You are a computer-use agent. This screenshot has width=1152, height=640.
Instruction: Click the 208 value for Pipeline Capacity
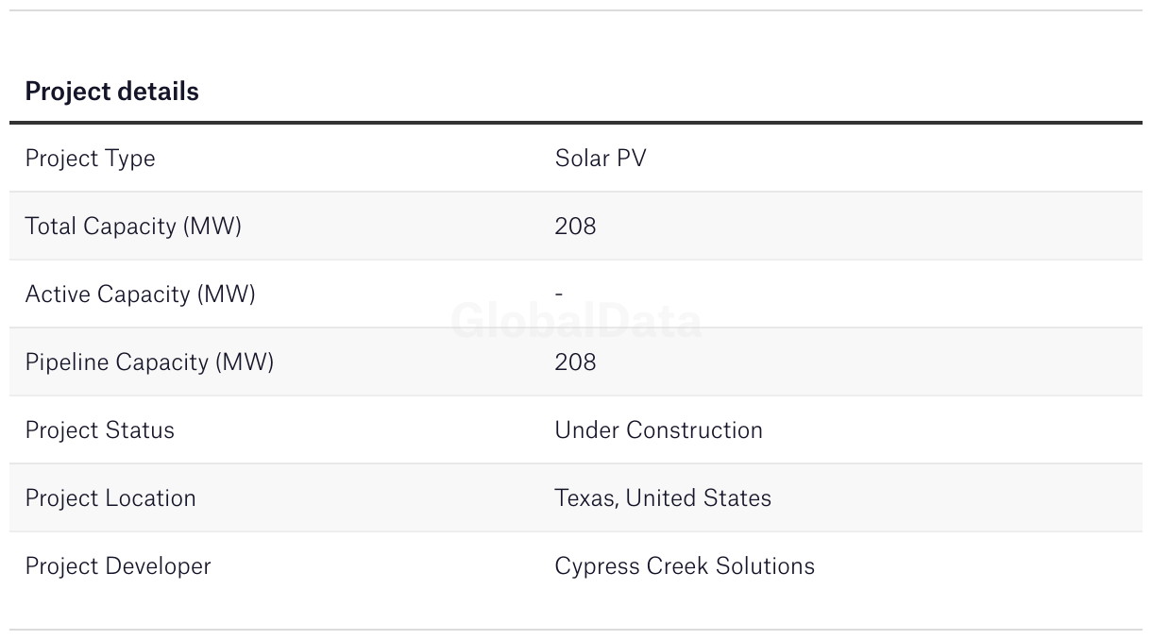575,362
